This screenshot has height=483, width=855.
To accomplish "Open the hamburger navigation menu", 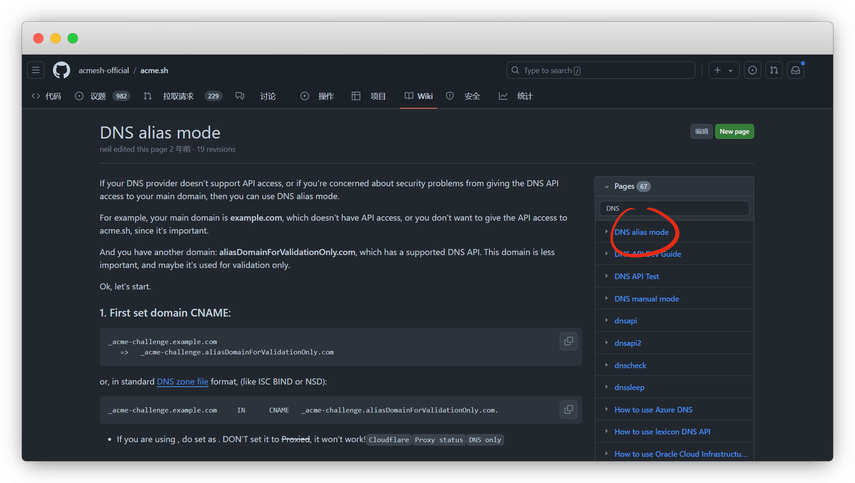I will (36, 70).
